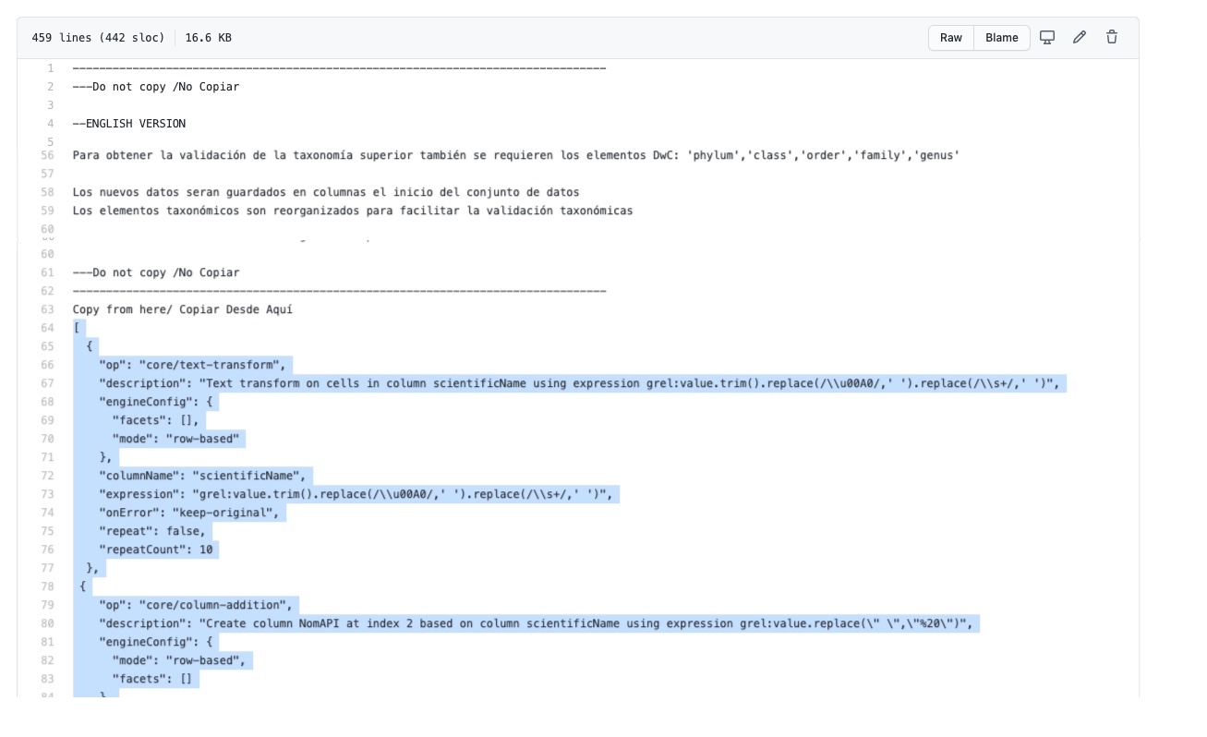
Task: Click "facets": [] on line 83
Action: tap(152, 679)
